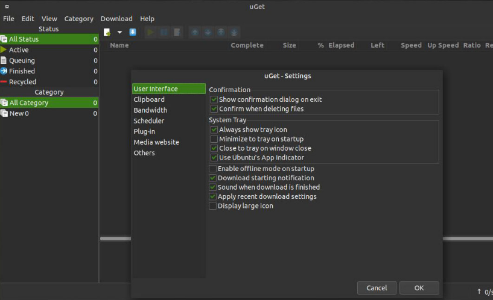Select the Queuing status row text
This screenshot has width=493, height=300.
22,60
